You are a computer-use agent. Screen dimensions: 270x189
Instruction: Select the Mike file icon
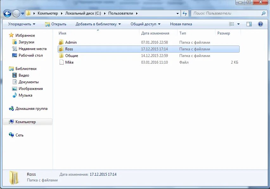(61, 62)
